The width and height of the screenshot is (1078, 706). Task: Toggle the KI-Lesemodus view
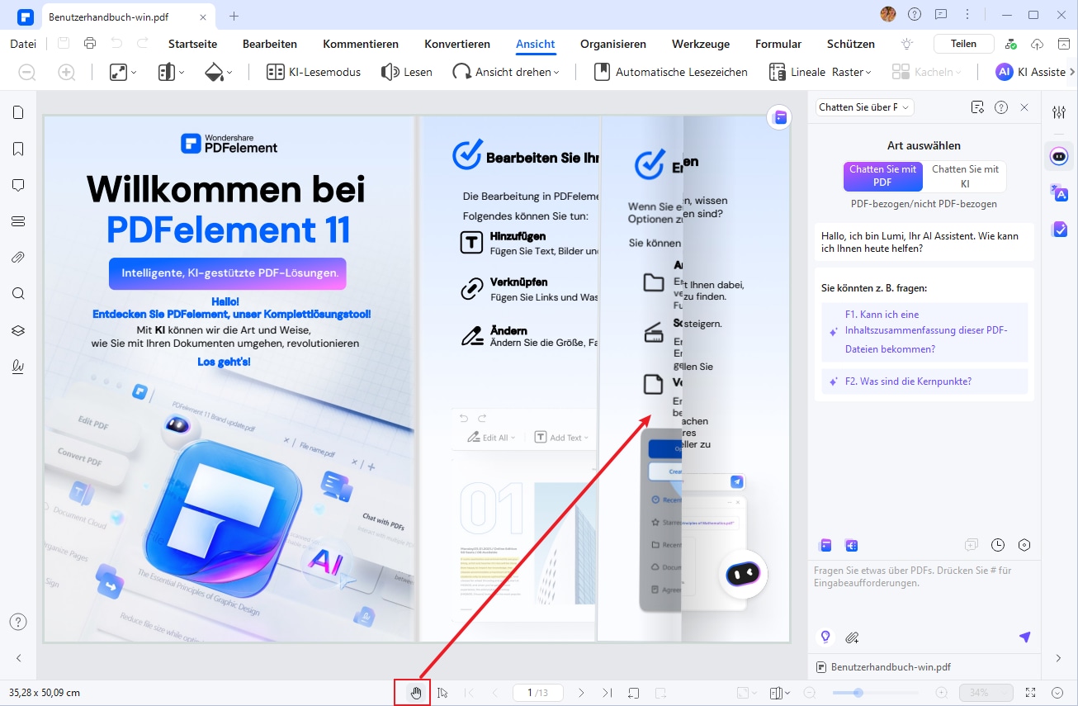tap(314, 72)
